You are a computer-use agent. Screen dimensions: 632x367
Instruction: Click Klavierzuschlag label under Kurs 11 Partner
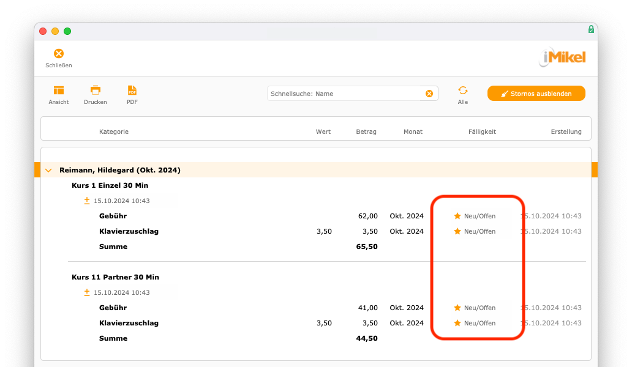129,323
